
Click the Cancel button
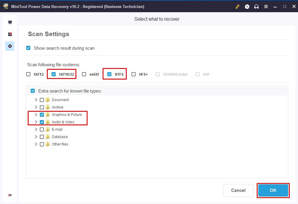pos(238,190)
